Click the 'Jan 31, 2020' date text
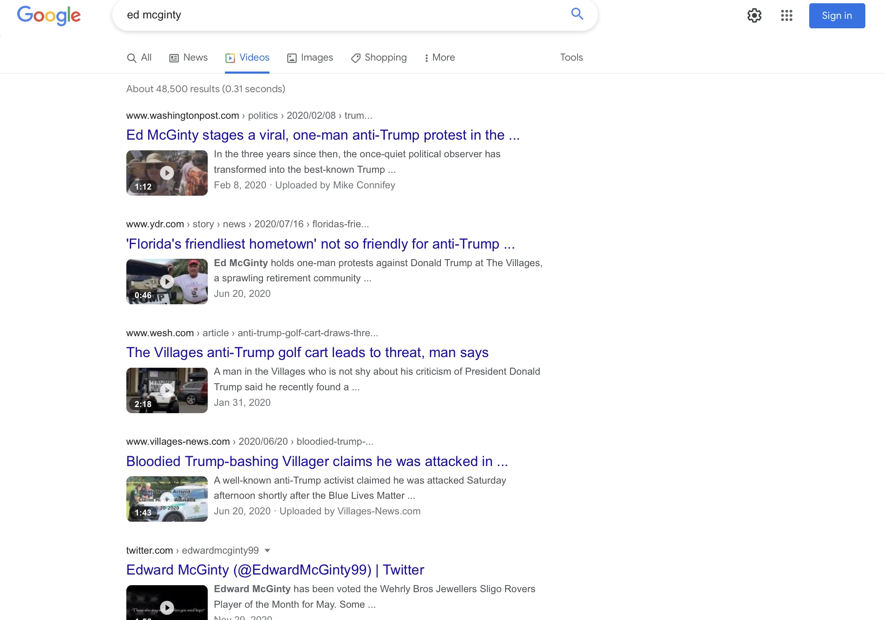Viewport: 885px width, 620px height. tap(242, 403)
